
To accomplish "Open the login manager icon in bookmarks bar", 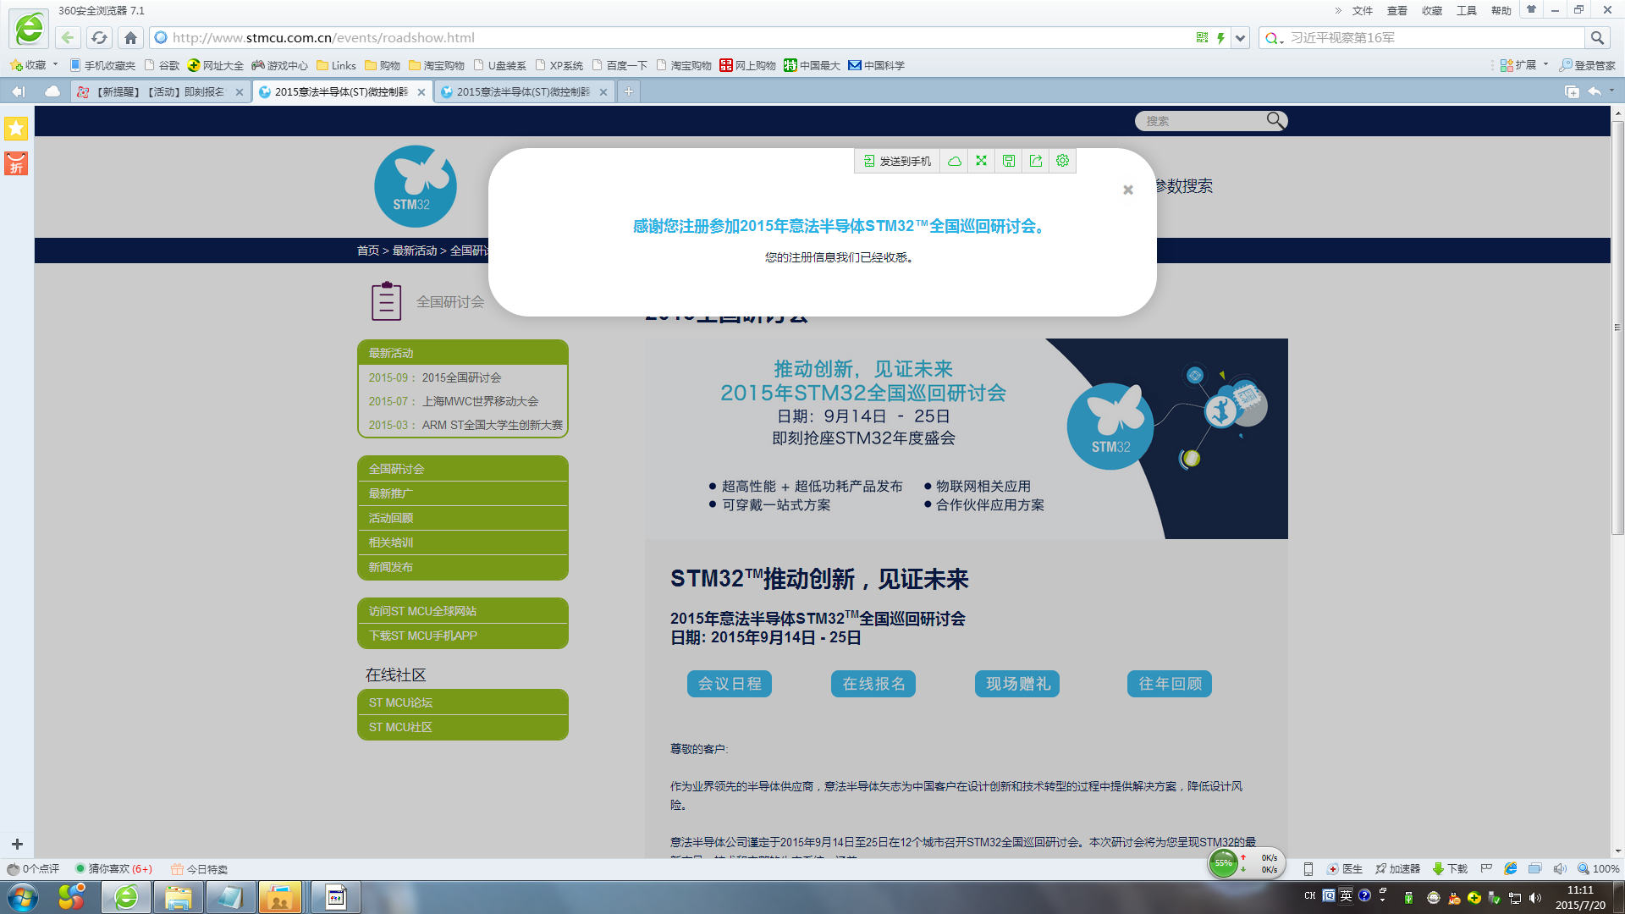I will pyautogui.click(x=1587, y=65).
